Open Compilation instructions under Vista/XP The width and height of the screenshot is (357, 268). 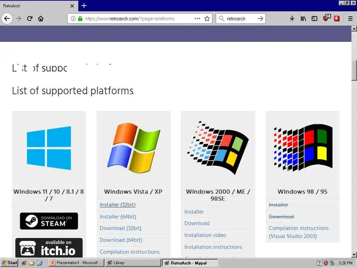coord(130,252)
